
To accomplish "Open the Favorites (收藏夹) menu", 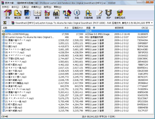I will pyautogui.click(x=36, y=7).
